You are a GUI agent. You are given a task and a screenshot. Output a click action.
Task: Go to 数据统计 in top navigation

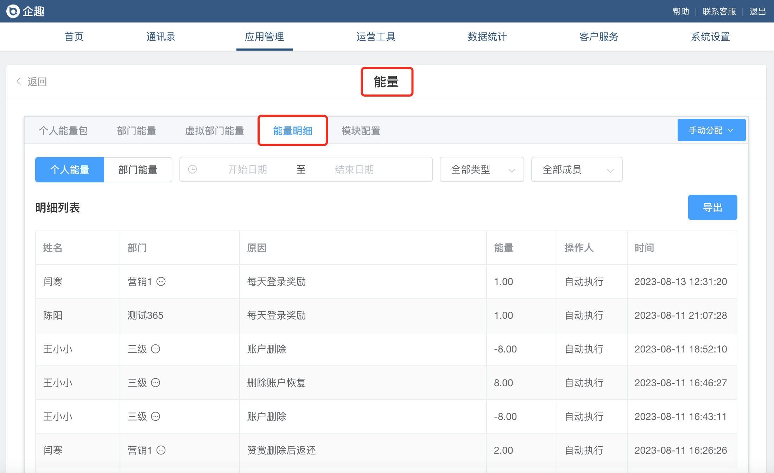click(487, 37)
